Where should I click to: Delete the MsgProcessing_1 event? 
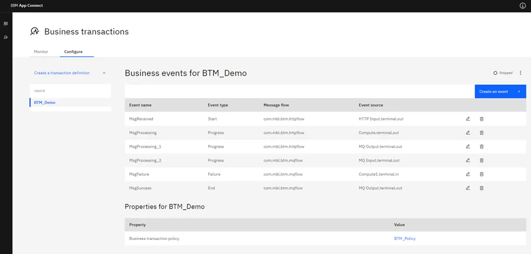(x=482, y=146)
